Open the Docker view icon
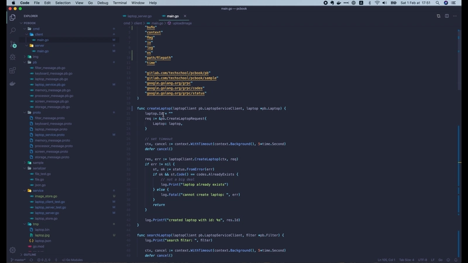The image size is (468, 263). [x=12, y=84]
